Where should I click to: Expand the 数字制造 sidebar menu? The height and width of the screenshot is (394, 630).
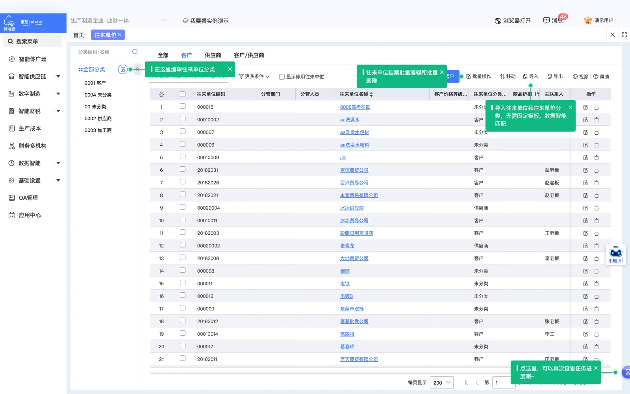point(58,94)
